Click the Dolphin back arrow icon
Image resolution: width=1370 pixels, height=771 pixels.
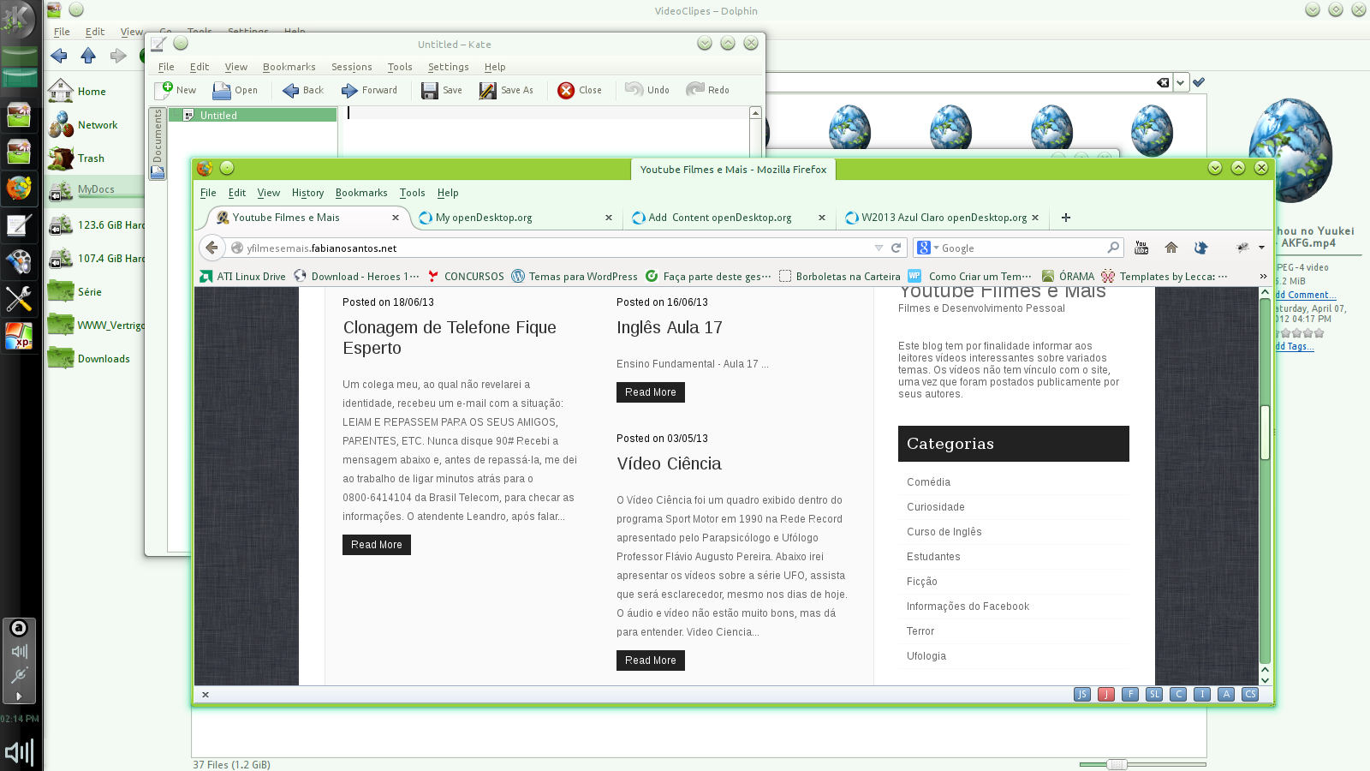click(59, 56)
